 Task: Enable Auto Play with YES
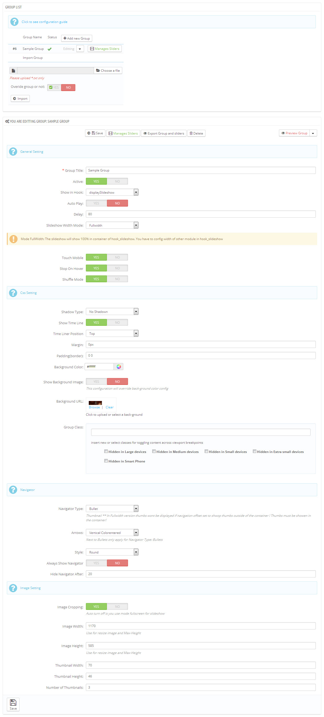point(96,203)
